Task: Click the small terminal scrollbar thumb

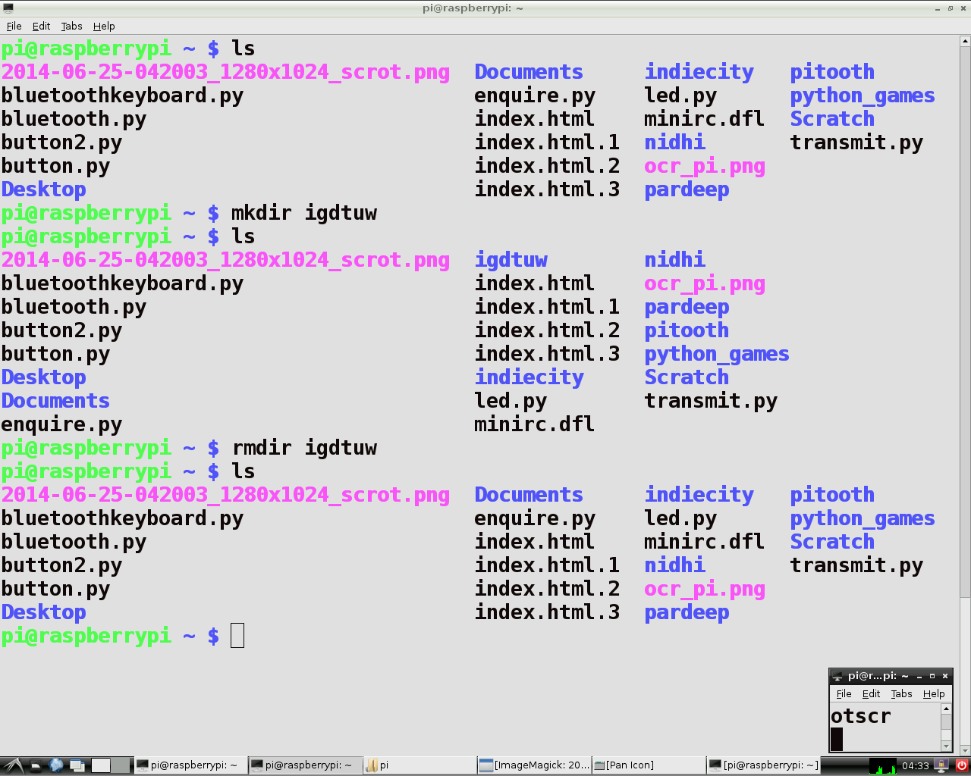Action: pos(946,723)
